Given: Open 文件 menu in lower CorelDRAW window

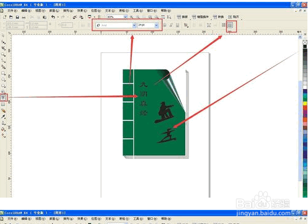Looking at the screenshot, I should coord(12,219).
